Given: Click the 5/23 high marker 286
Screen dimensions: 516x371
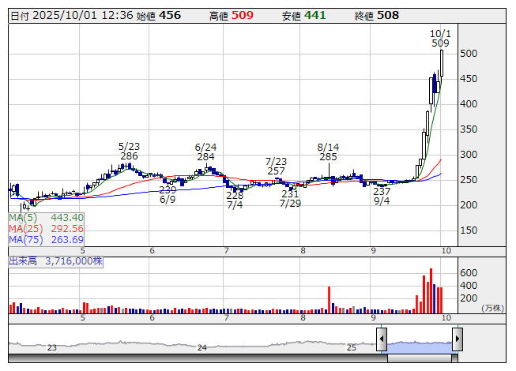Looking at the screenshot, I should point(129,156).
